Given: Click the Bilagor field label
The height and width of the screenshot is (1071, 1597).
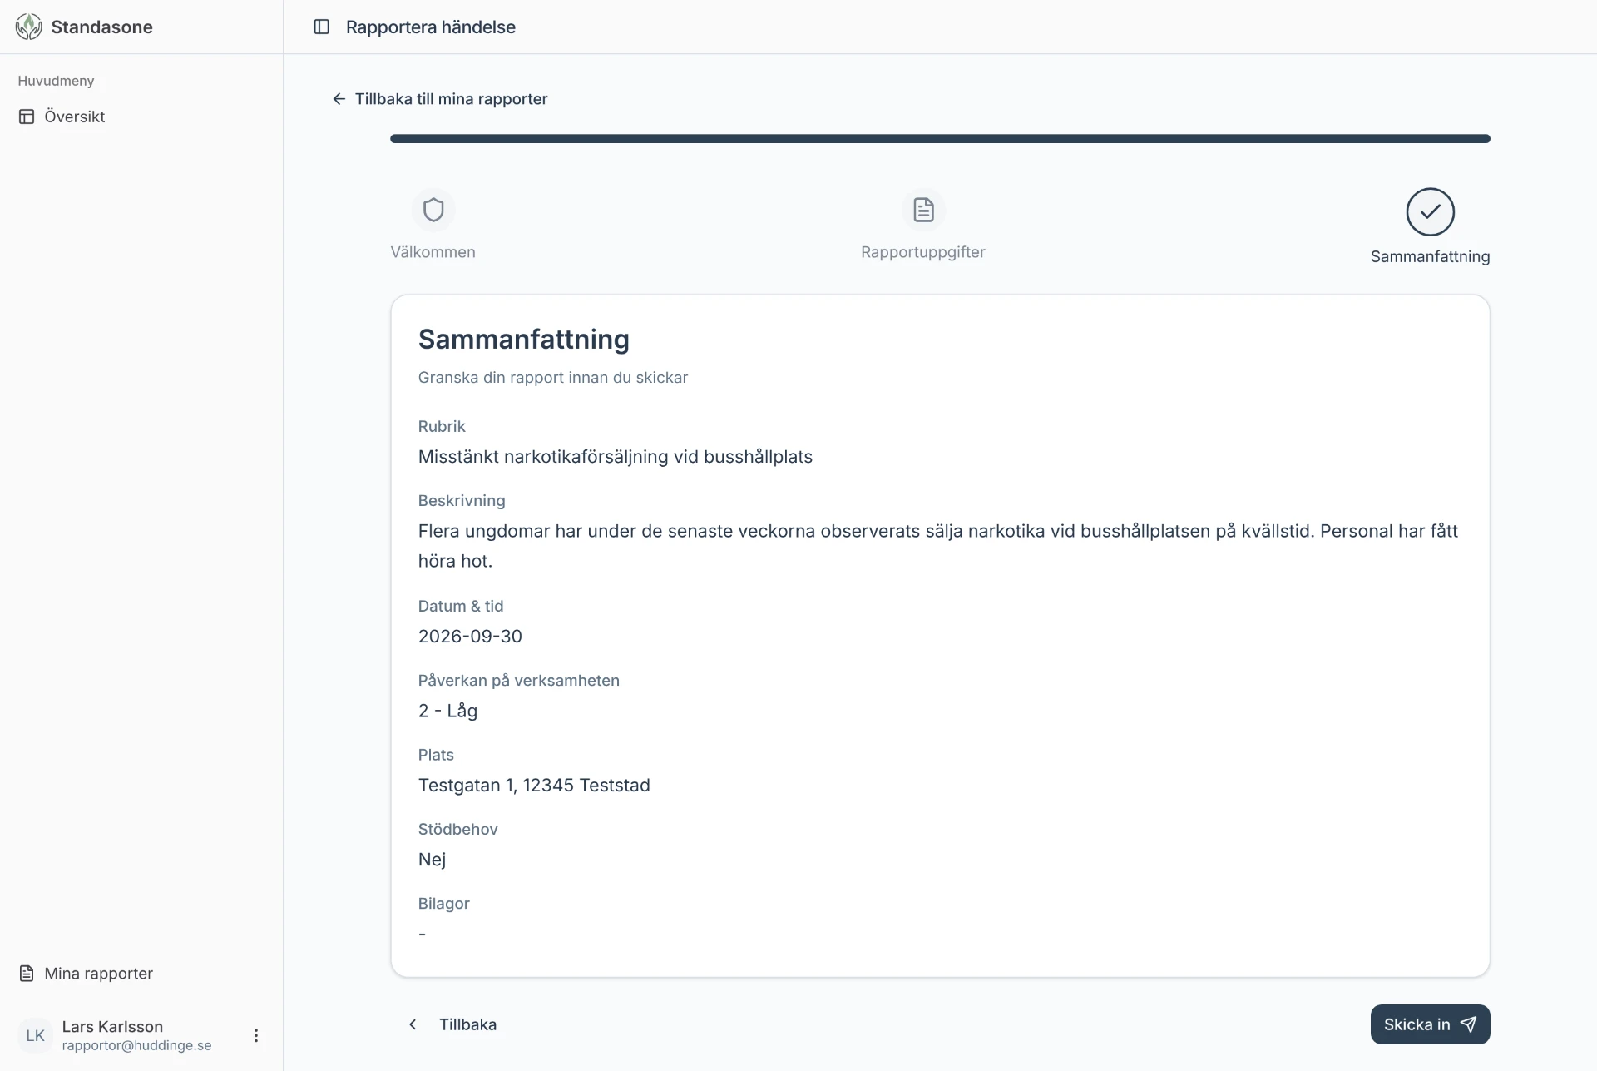Looking at the screenshot, I should 444,904.
